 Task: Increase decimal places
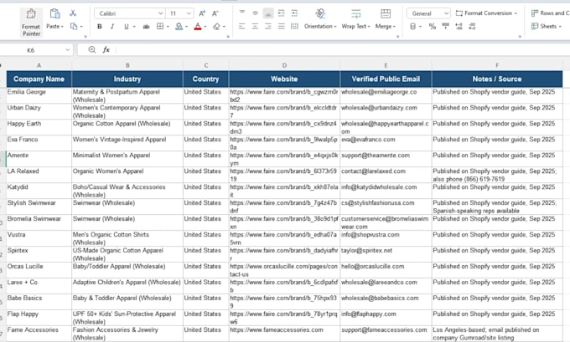pos(459,27)
